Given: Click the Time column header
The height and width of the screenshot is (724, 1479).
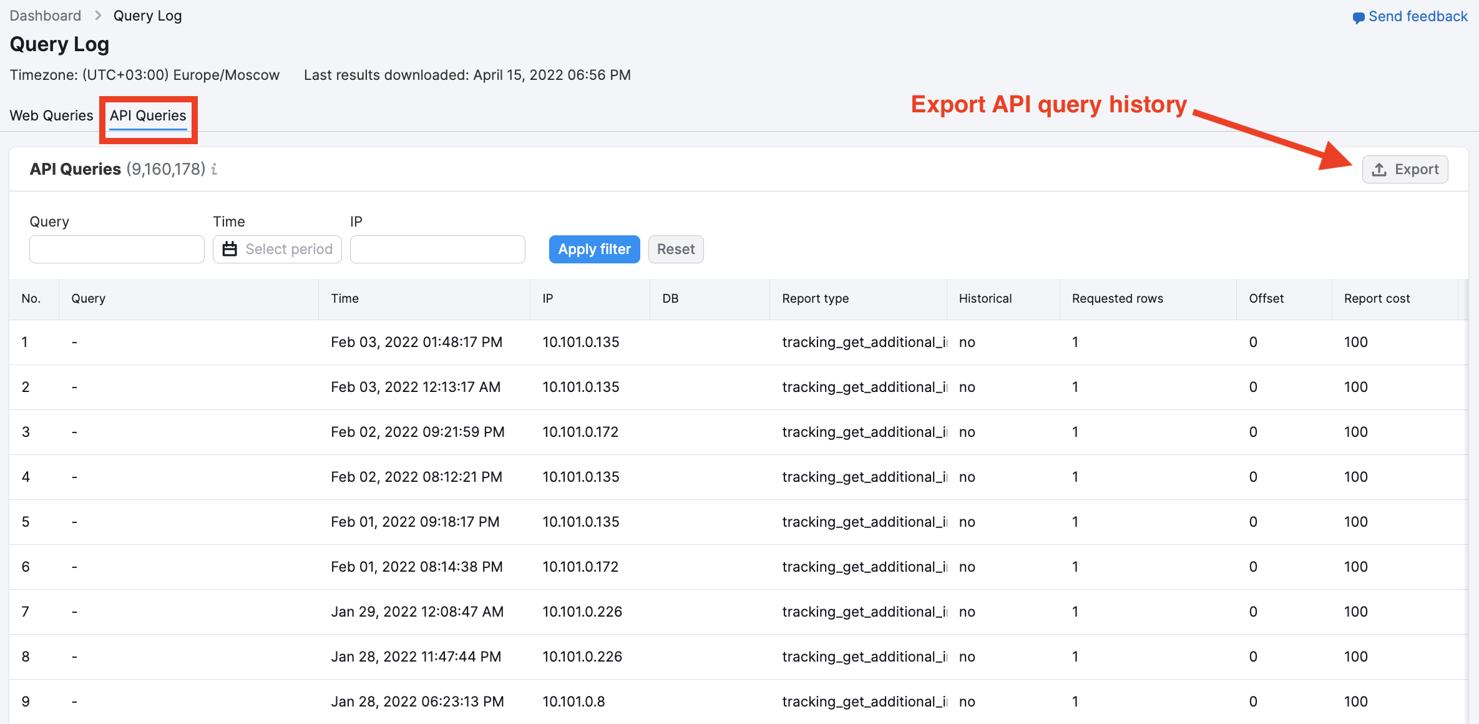Looking at the screenshot, I should pyautogui.click(x=344, y=298).
